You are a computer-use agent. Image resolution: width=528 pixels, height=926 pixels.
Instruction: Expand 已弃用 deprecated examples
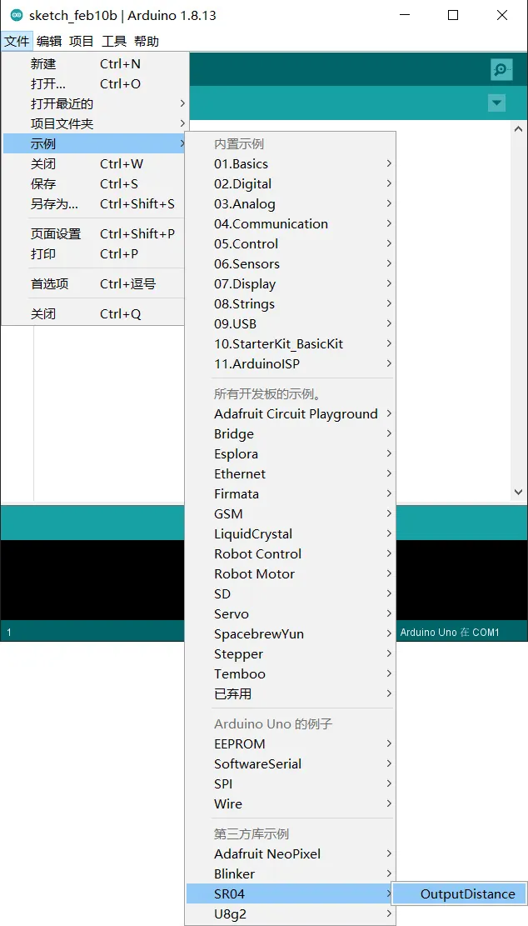(291, 694)
